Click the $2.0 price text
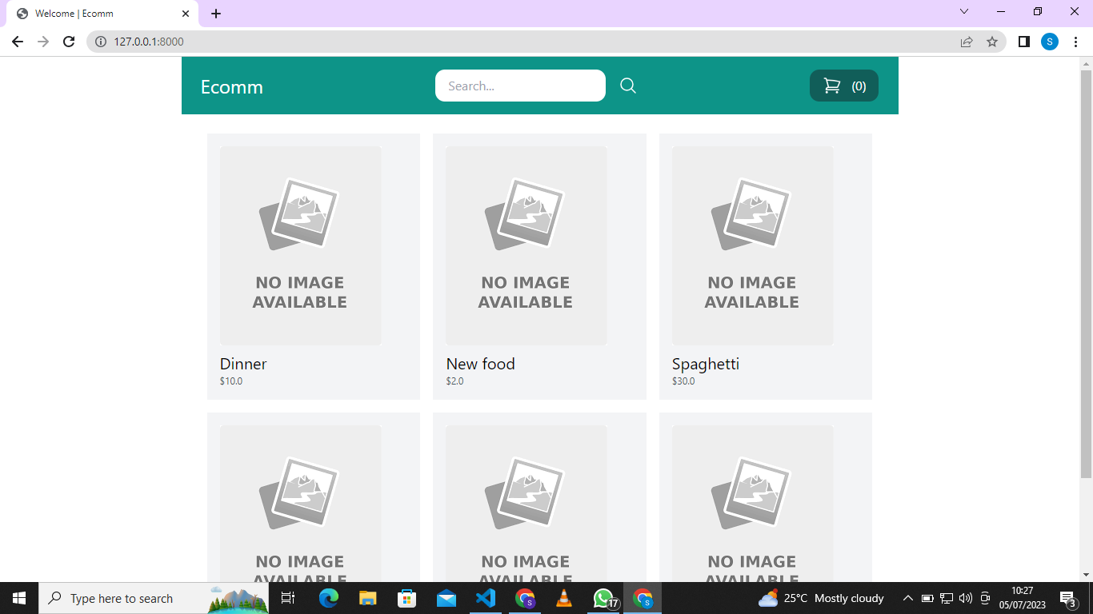 455,381
